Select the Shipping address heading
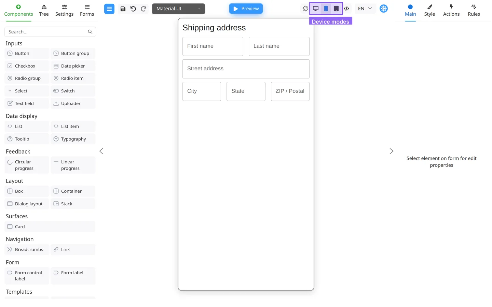The width and height of the screenshot is (492, 307). click(x=214, y=28)
